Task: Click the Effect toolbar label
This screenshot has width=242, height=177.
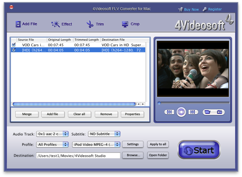Action: pos(67,24)
